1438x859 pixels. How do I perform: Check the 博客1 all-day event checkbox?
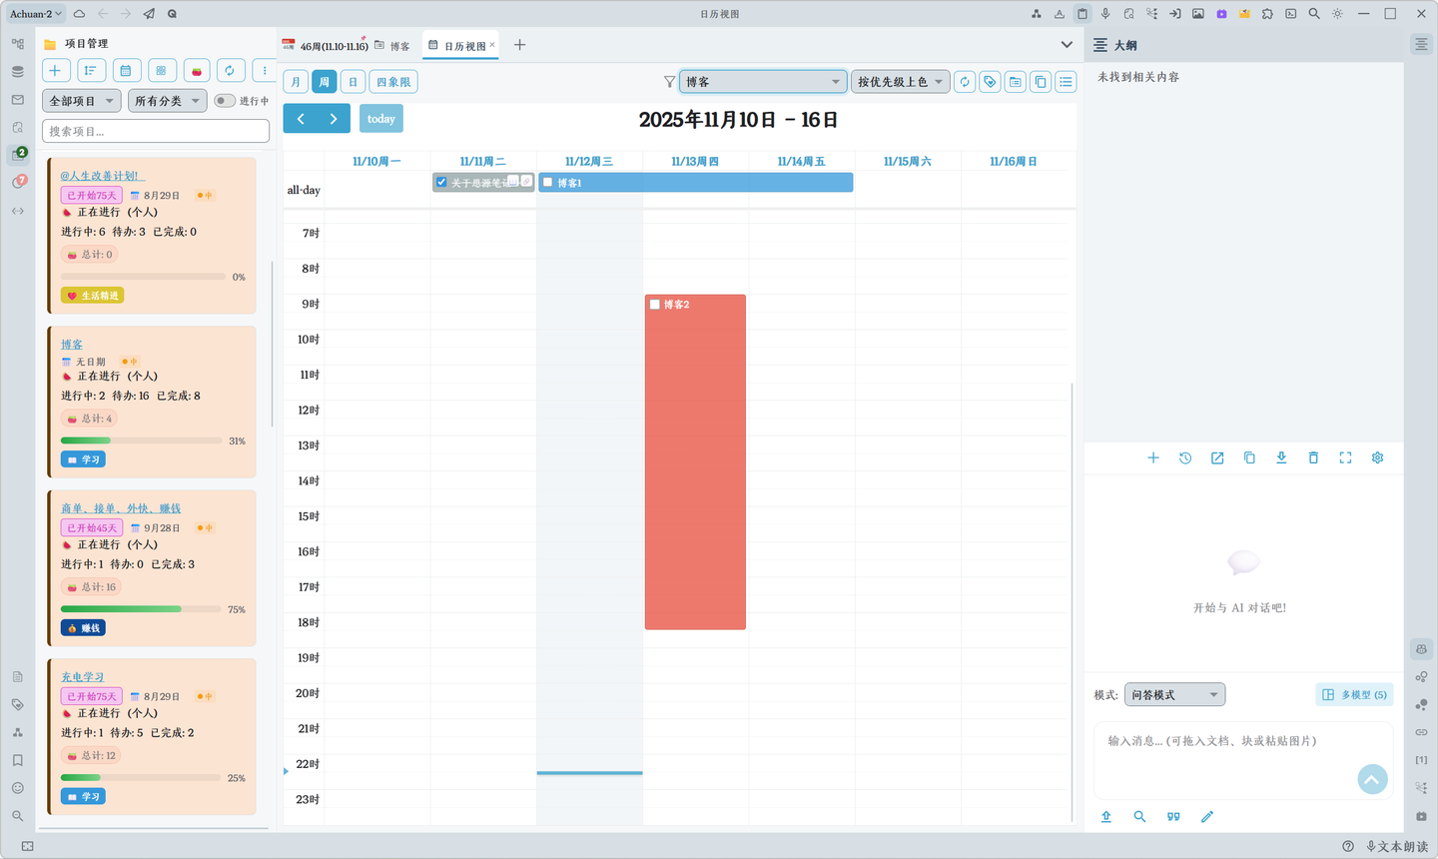547,183
